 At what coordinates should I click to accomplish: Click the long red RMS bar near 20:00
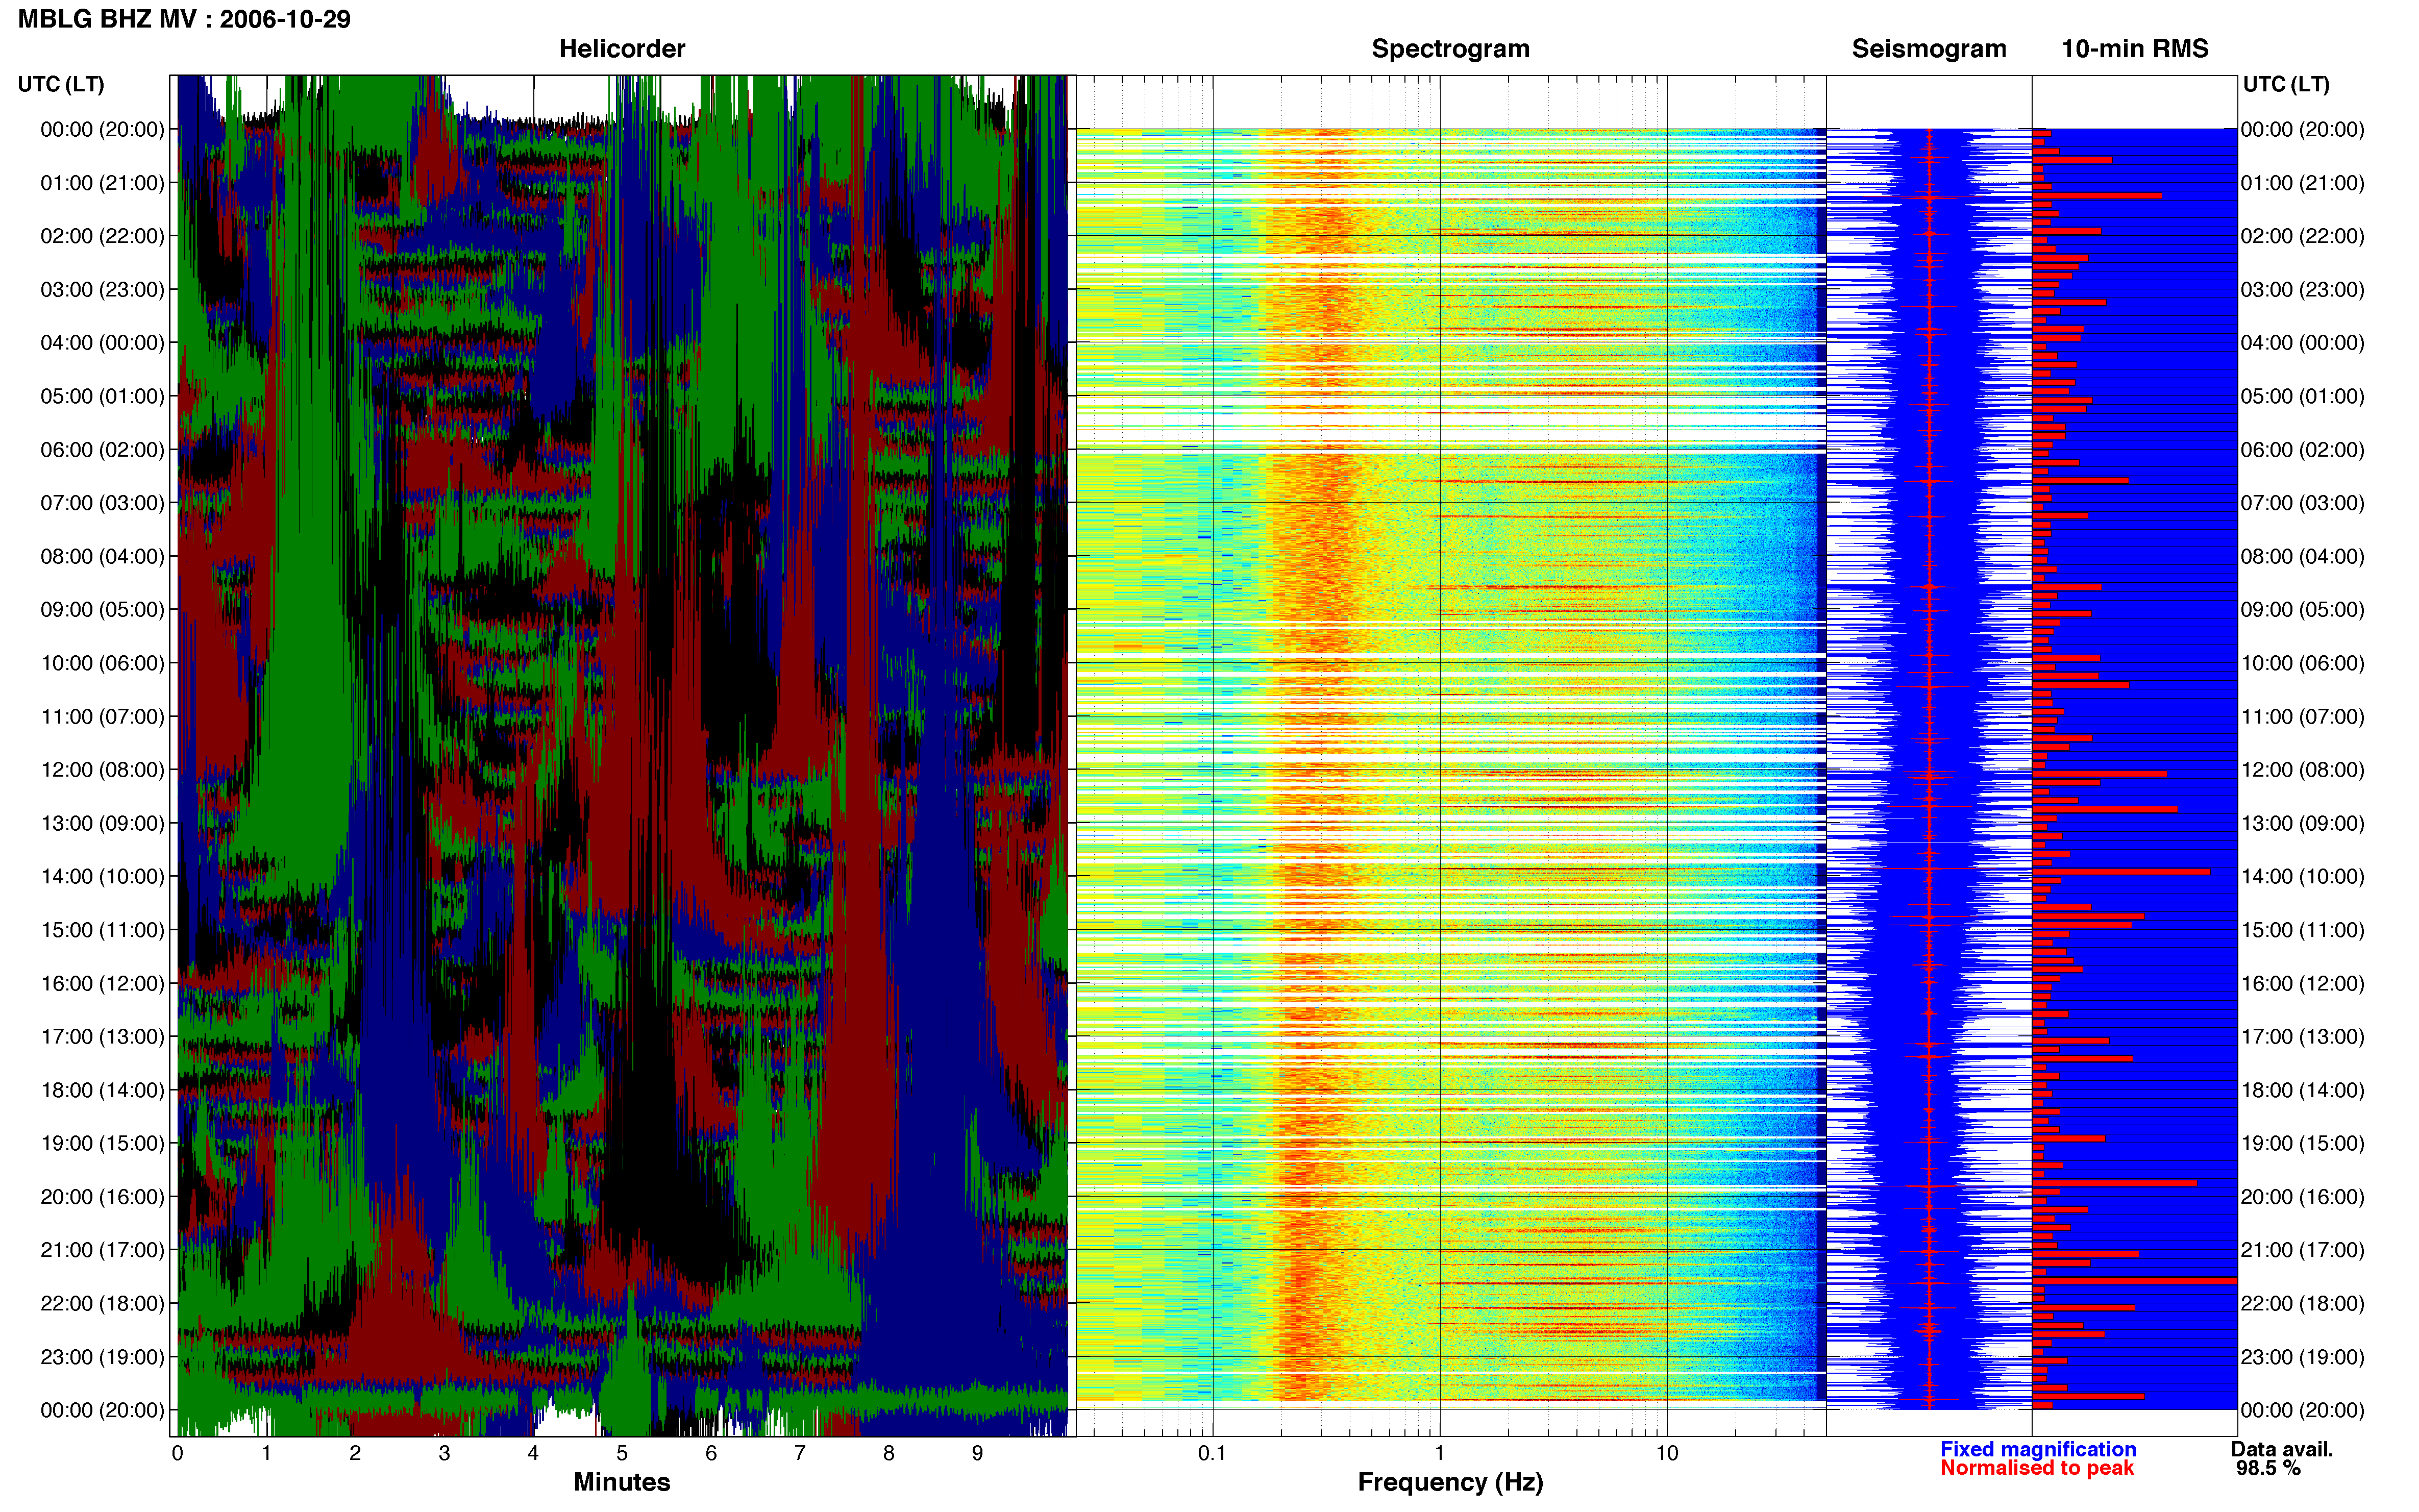[2115, 1183]
